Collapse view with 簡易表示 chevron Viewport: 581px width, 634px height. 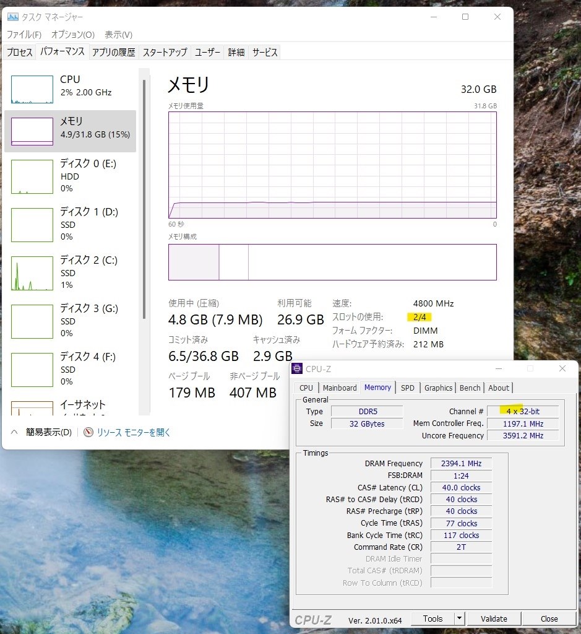[x=14, y=432]
